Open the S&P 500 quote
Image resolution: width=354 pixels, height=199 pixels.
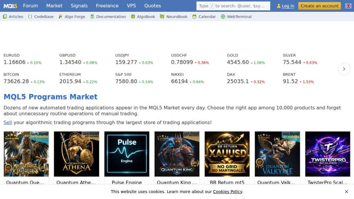[134, 78]
